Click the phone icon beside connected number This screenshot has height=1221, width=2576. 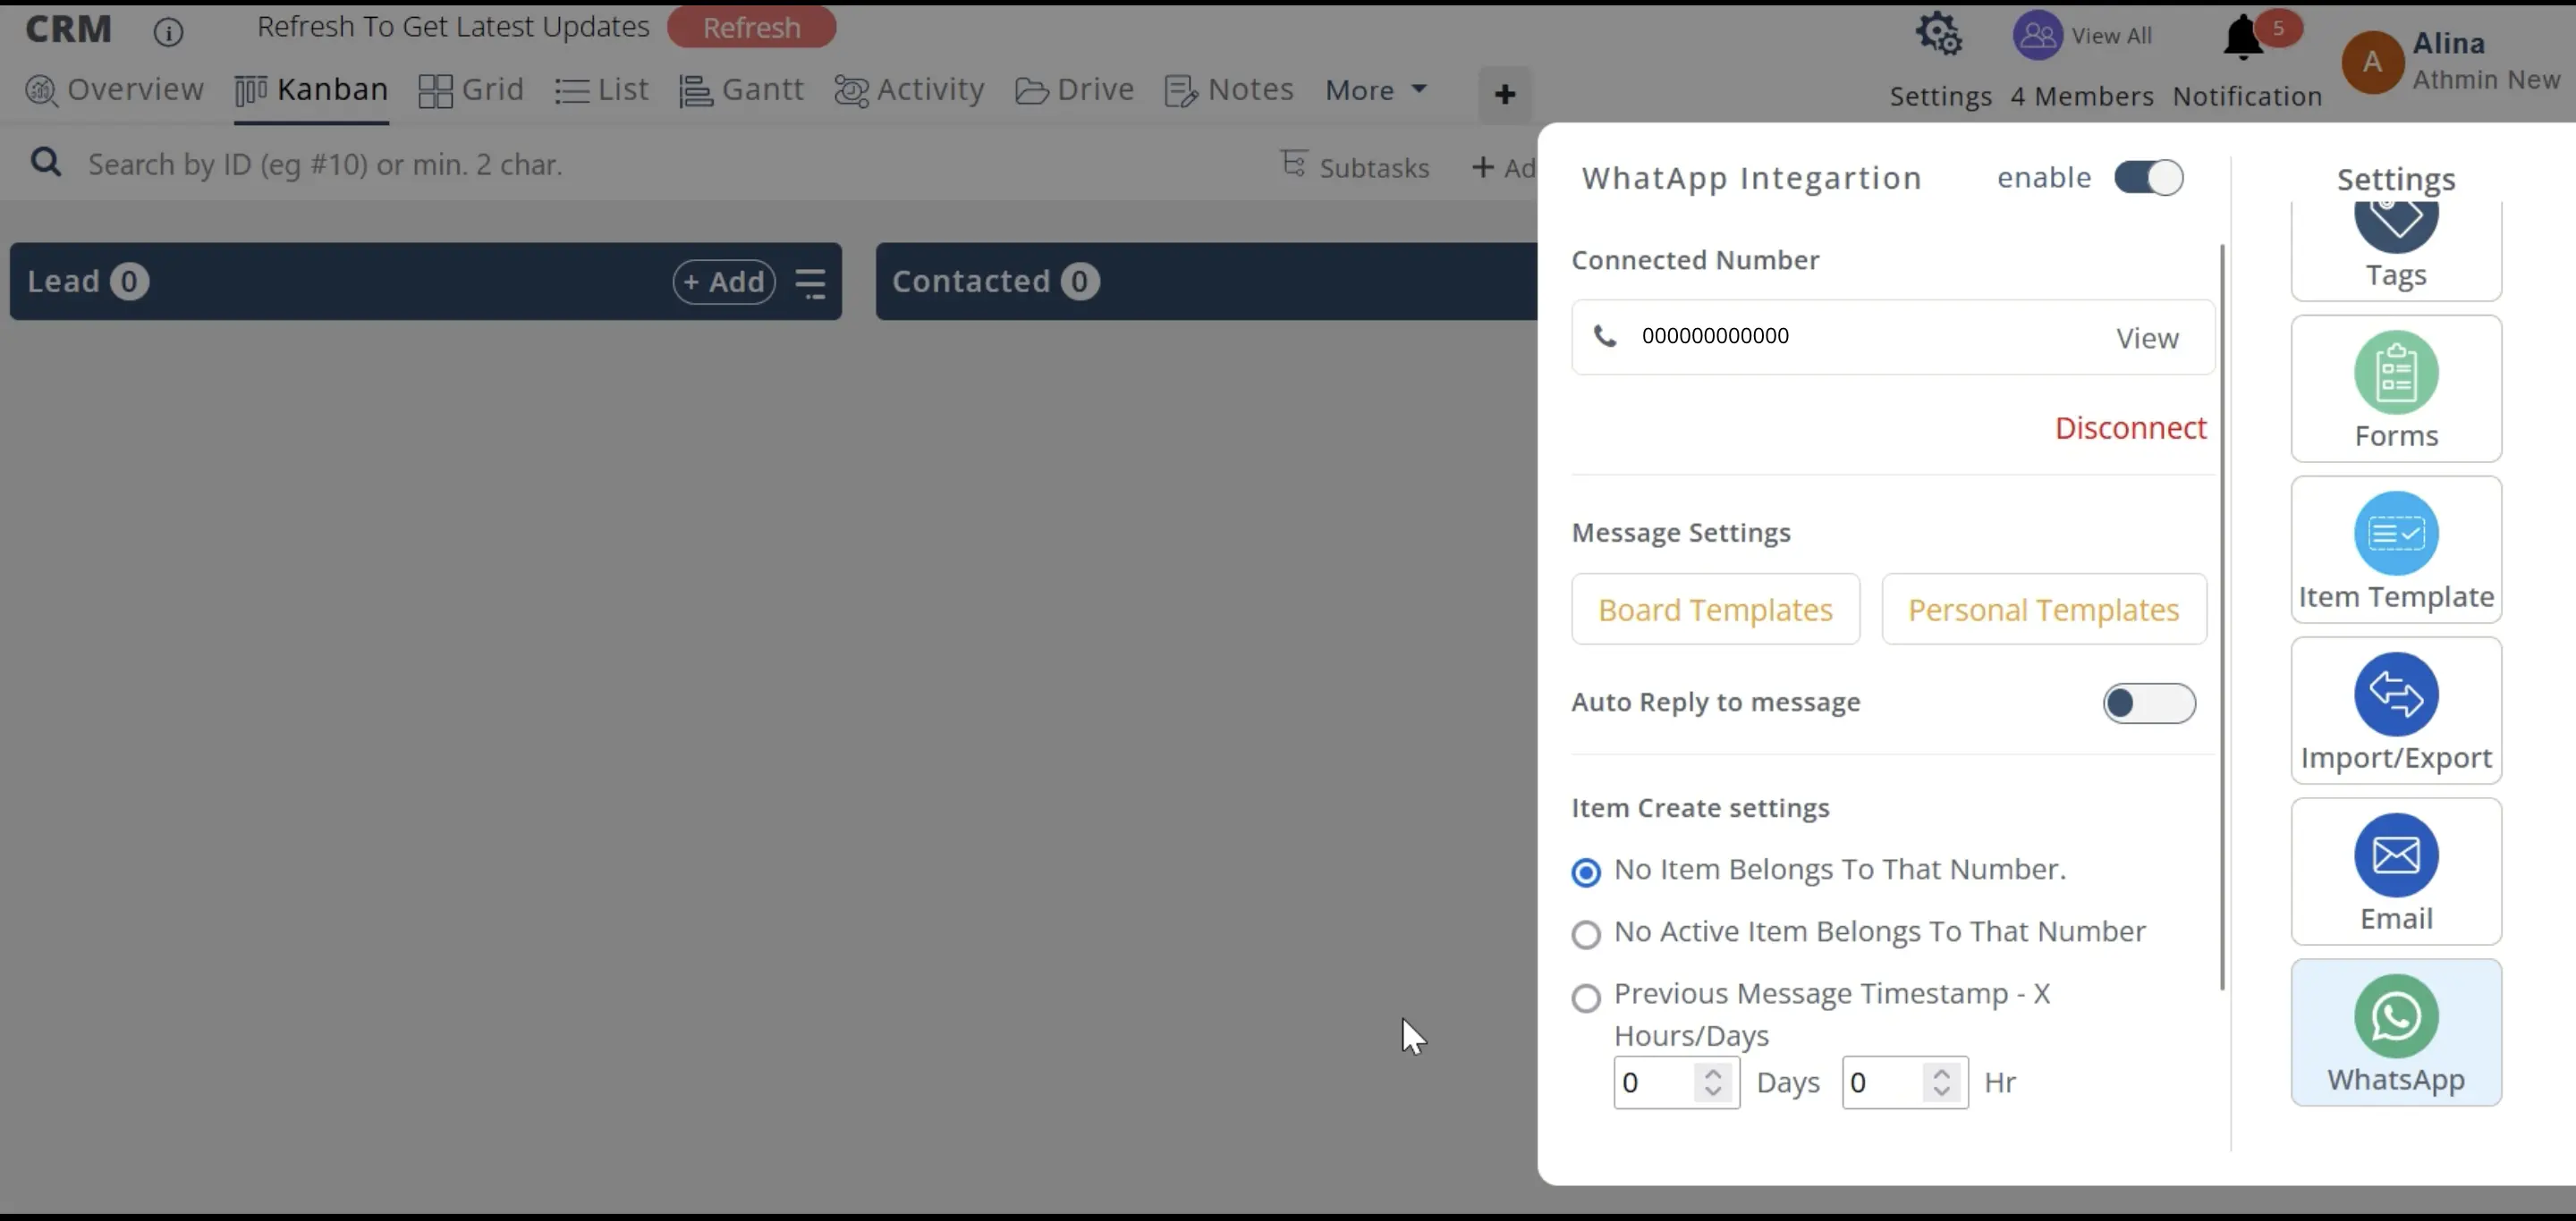click(1604, 337)
